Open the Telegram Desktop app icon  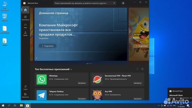42,95
